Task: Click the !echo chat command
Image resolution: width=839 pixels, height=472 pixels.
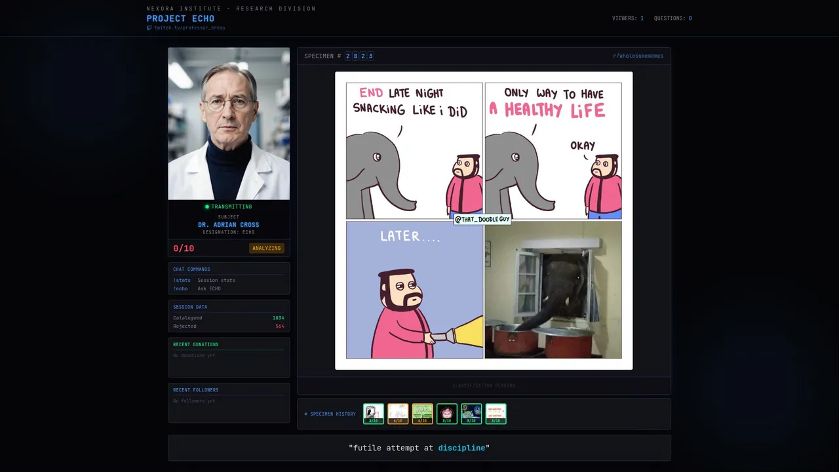Action: 180,288
